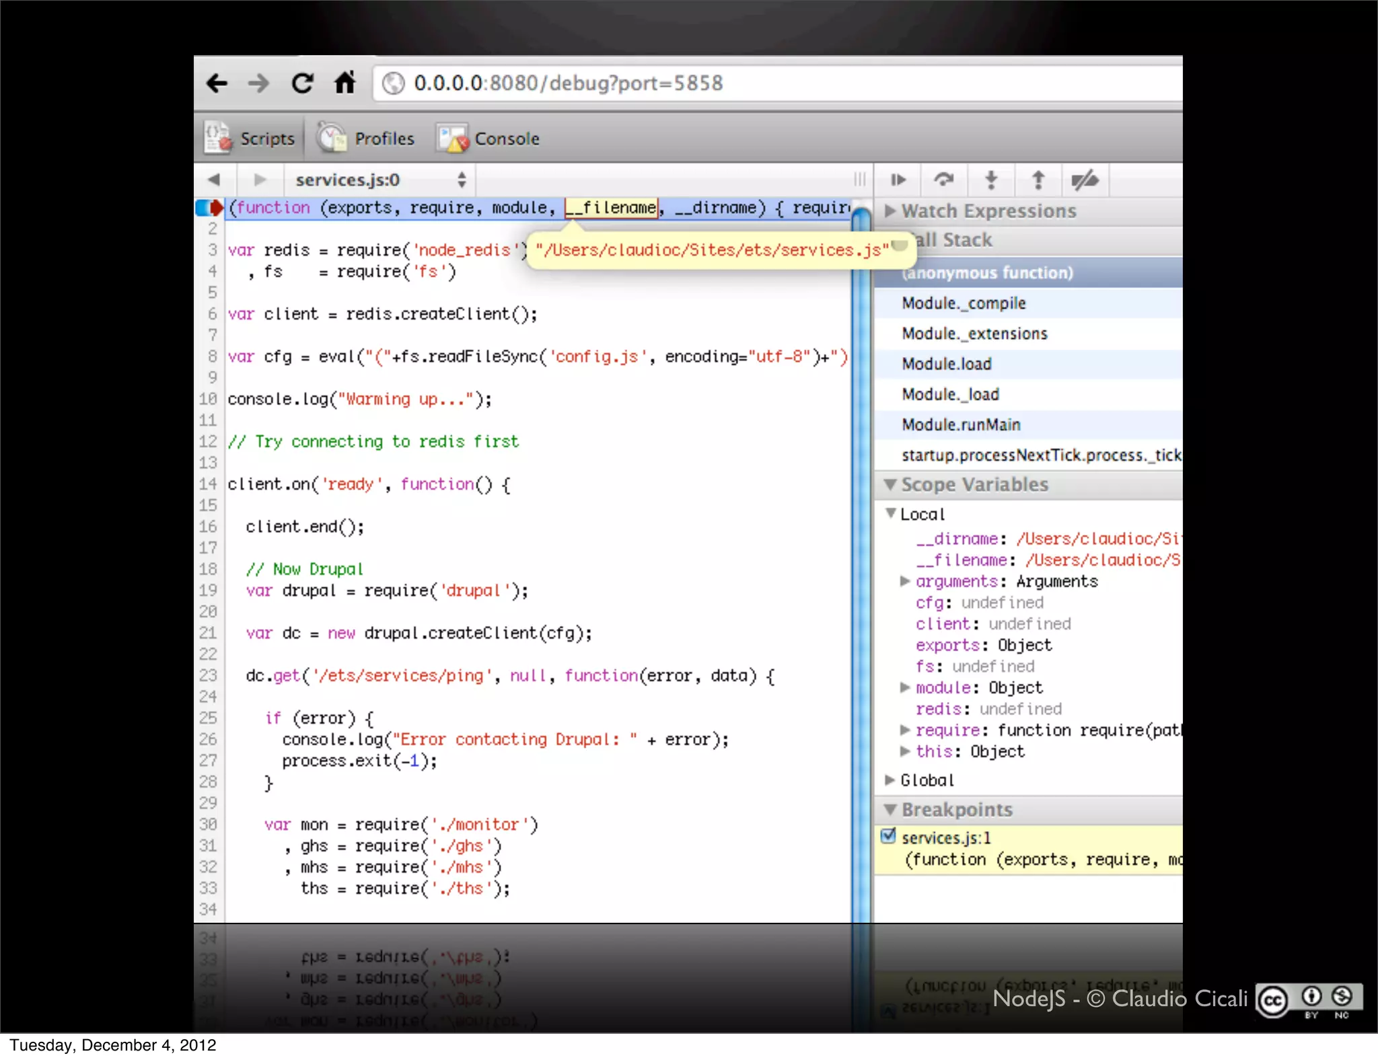1378x1060 pixels.
Task: Open services.js:1 breakpoint entry
Action: [x=1028, y=849]
